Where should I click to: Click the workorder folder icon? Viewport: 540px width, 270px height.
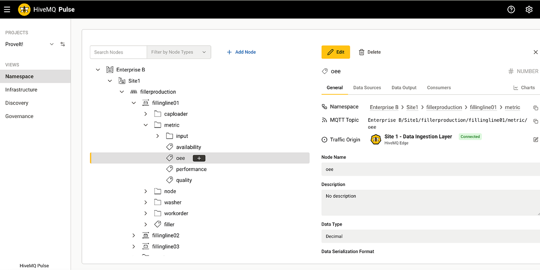(x=157, y=214)
